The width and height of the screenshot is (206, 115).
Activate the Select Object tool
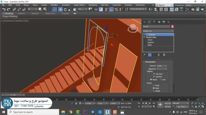(x=40, y=9)
